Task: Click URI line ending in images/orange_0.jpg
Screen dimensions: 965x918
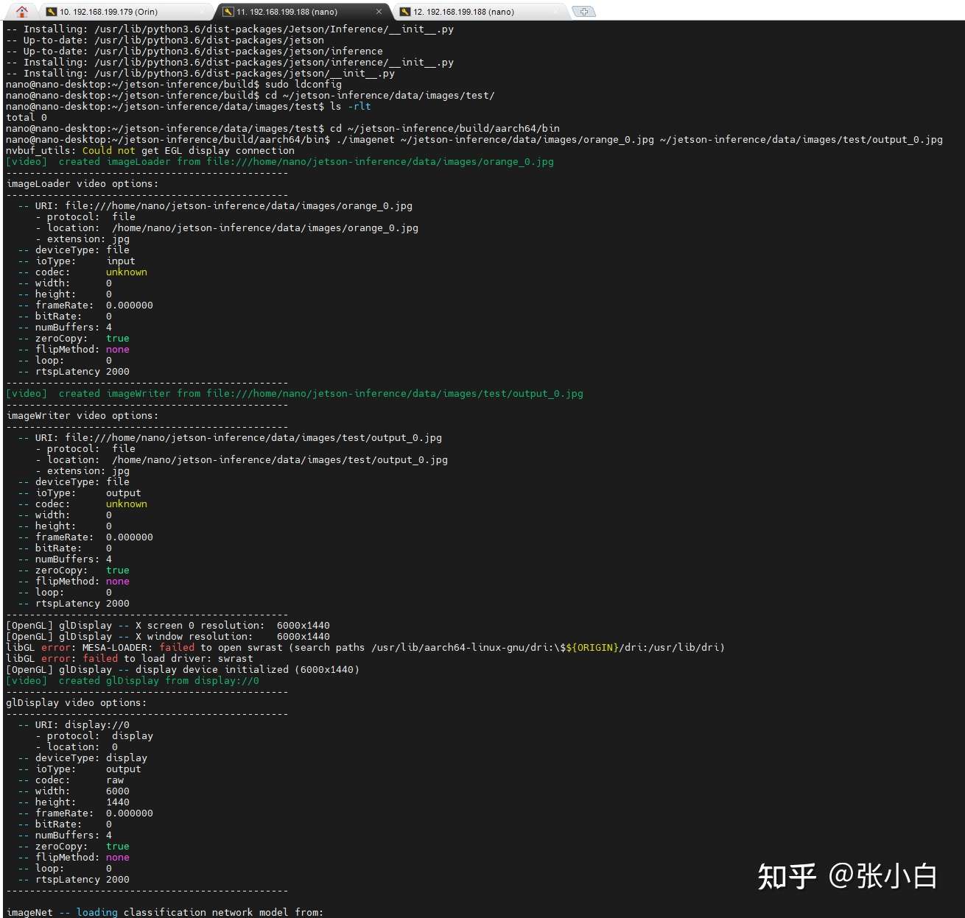Action: (x=215, y=205)
